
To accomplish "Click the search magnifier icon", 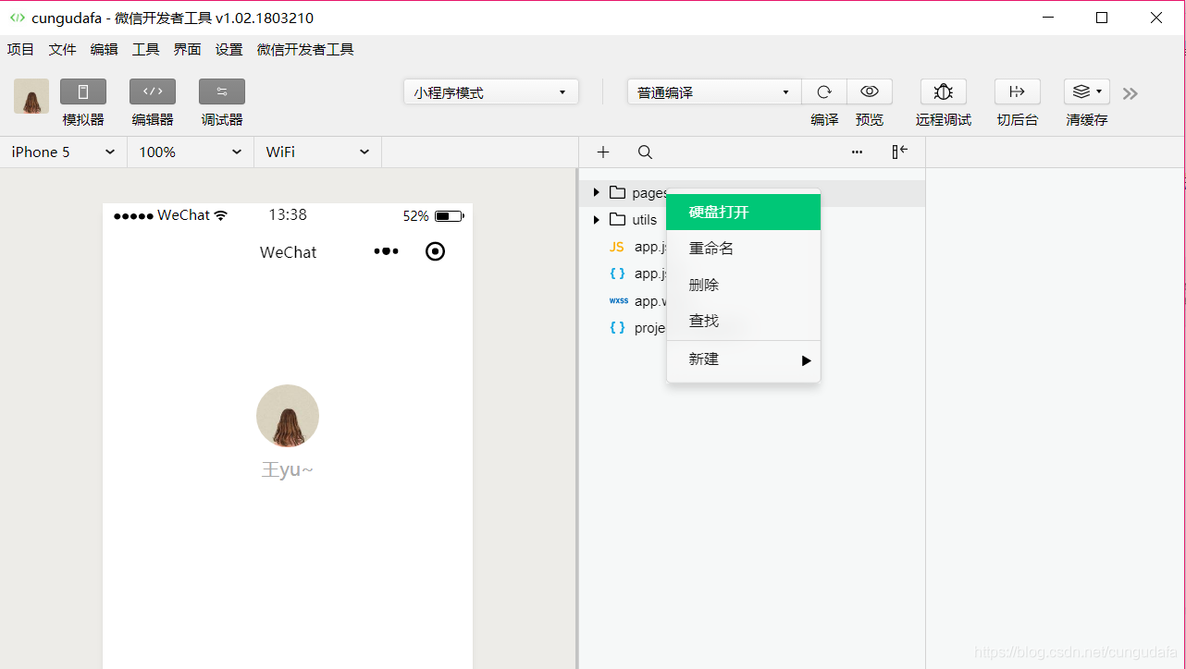I will [646, 152].
